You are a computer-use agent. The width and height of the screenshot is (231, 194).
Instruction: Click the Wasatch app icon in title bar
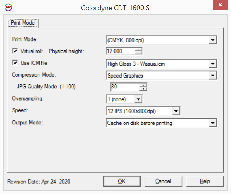(8, 7)
